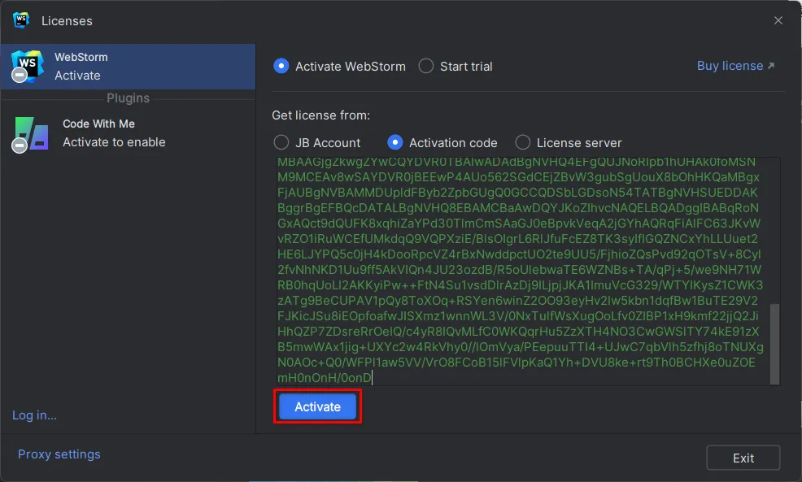Pick the License server option

click(x=523, y=142)
